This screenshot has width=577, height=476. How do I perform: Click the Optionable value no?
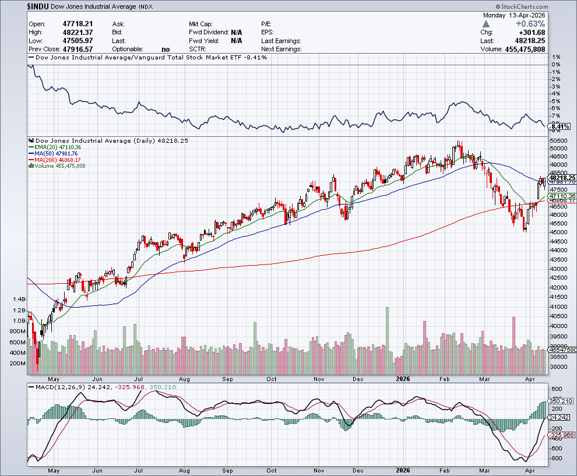click(166, 50)
